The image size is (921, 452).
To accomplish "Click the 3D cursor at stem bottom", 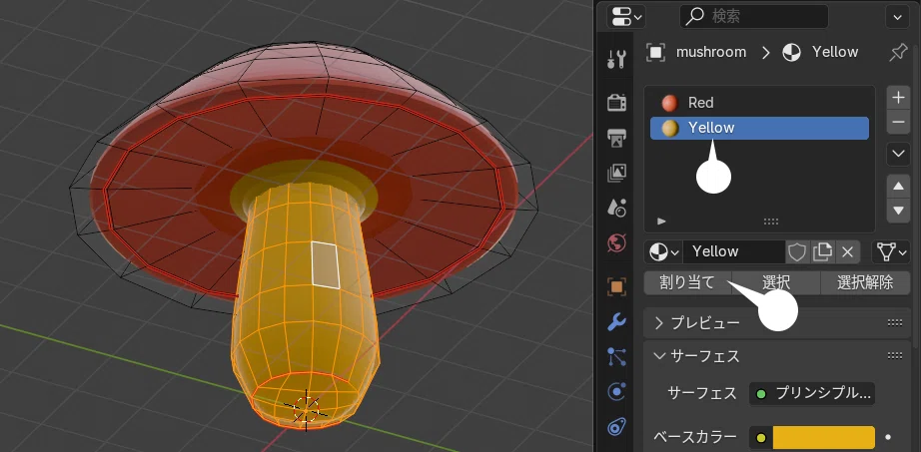I will pos(306,408).
